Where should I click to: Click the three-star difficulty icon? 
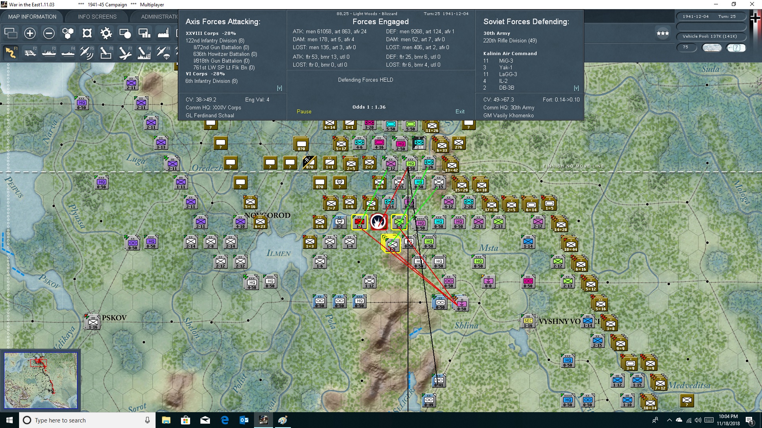(662, 33)
